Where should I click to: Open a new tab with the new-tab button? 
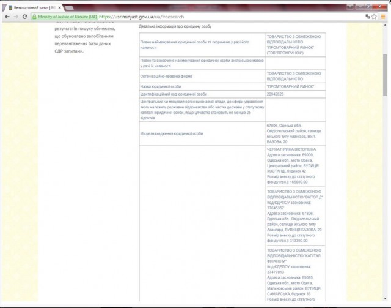tap(69, 8)
